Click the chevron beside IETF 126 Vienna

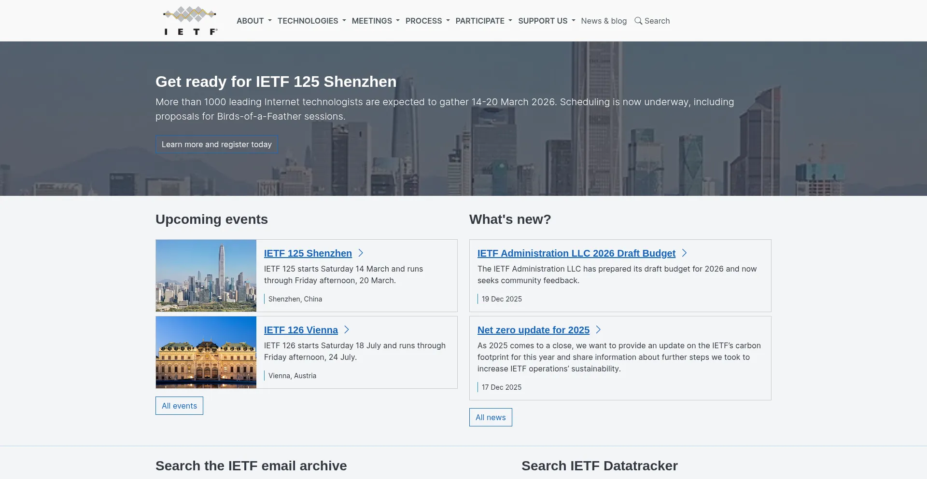[x=347, y=329]
